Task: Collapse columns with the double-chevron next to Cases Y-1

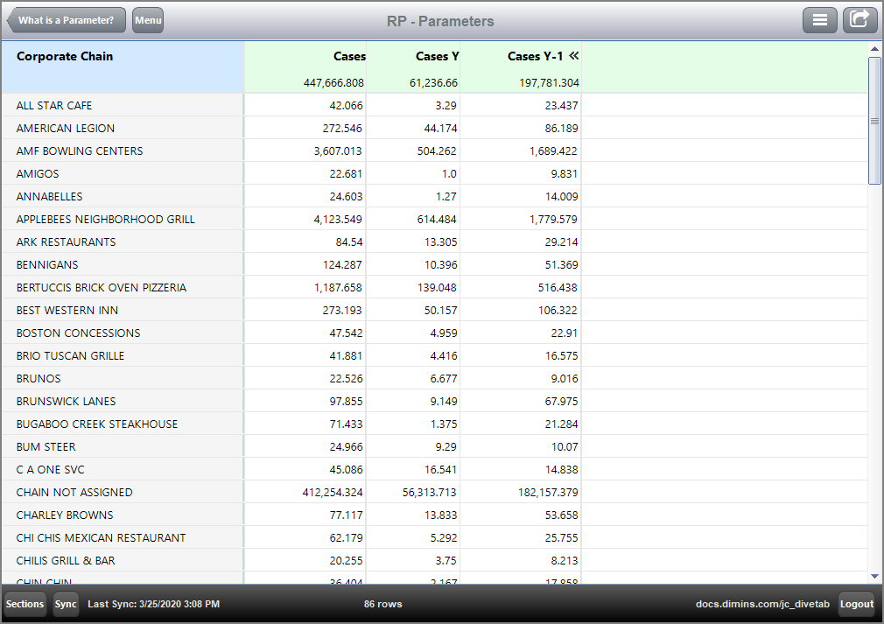Action: pyautogui.click(x=573, y=56)
